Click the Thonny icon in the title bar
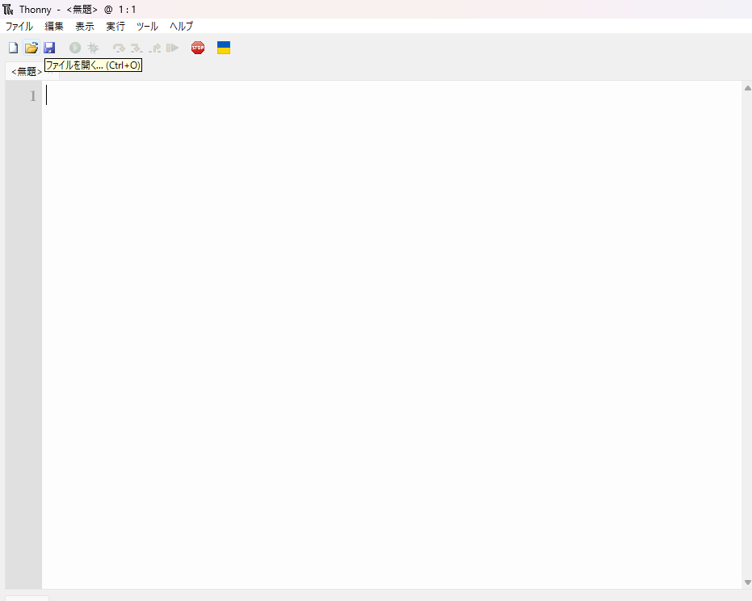752x601 pixels. (x=7, y=9)
